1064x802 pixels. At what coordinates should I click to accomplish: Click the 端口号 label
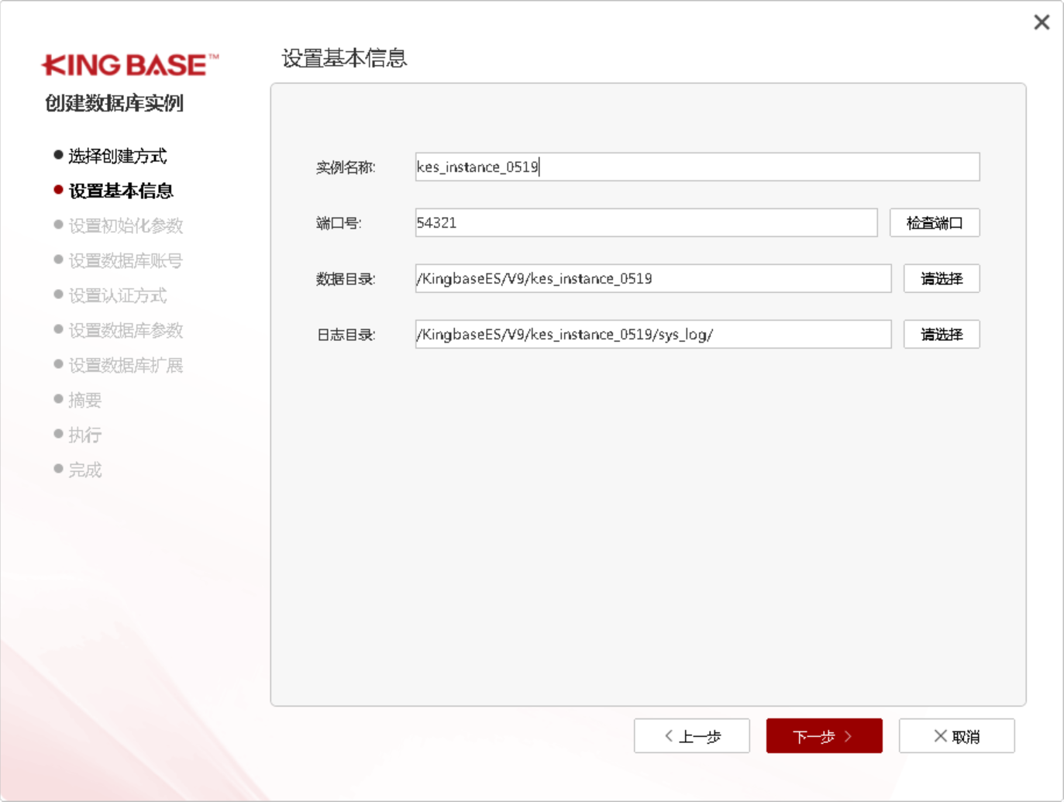[x=339, y=223]
